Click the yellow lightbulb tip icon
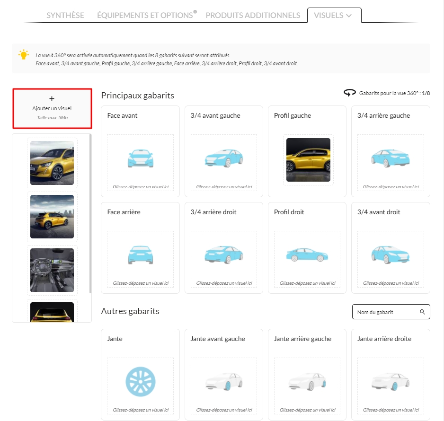The height and width of the screenshot is (421, 444). tap(24, 54)
